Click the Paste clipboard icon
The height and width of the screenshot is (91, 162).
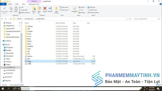click(x=16, y=8)
